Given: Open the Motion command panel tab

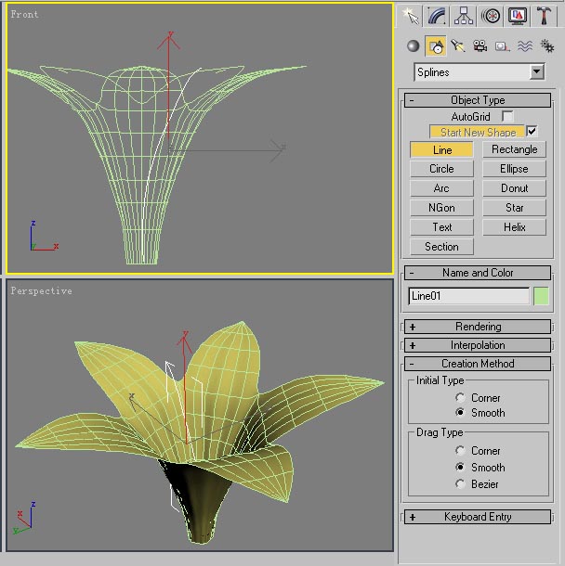Looking at the screenshot, I should (x=491, y=16).
